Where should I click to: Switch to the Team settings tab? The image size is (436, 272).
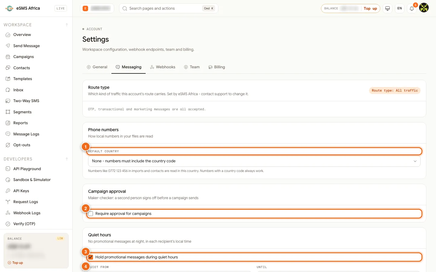[192, 67]
